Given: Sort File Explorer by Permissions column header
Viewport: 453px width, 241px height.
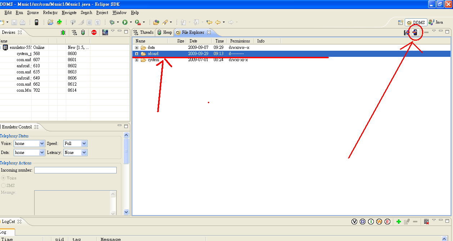Looking at the screenshot, I should tap(240, 41).
